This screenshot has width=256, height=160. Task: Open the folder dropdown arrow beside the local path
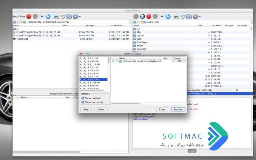click(x=18, y=22)
